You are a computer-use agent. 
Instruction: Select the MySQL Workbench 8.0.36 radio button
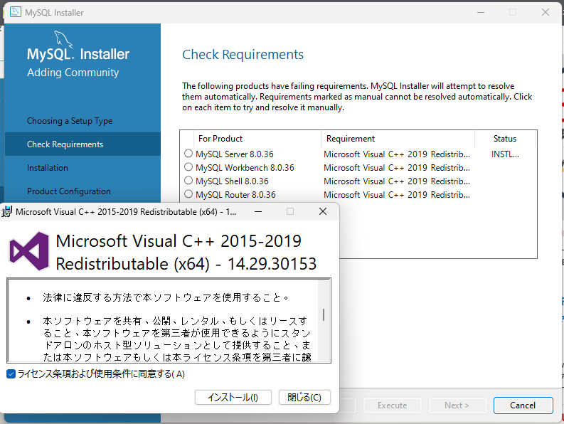tap(188, 167)
